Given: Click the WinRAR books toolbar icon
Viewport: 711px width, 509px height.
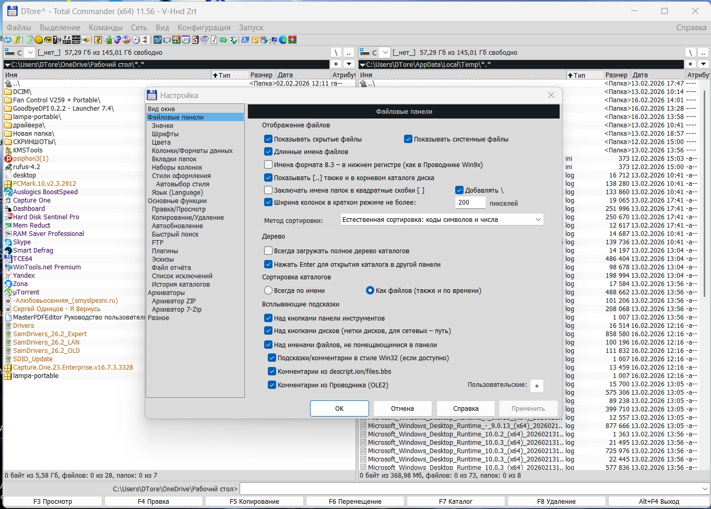Looking at the screenshot, I should [292, 40].
